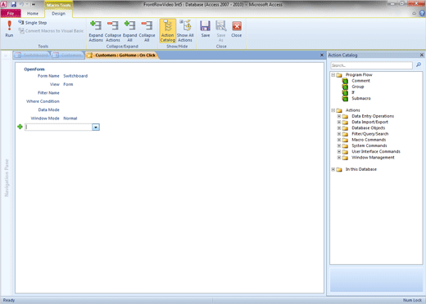Minimize the ribbon with caret icon
Image resolution: width=426 pixels, height=304 pixels.
pyautogui.click(x=414, y=13)
